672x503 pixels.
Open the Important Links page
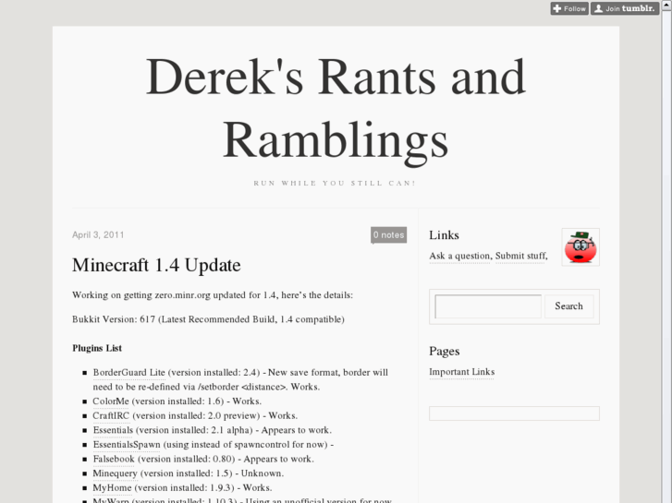coord(461,372)
